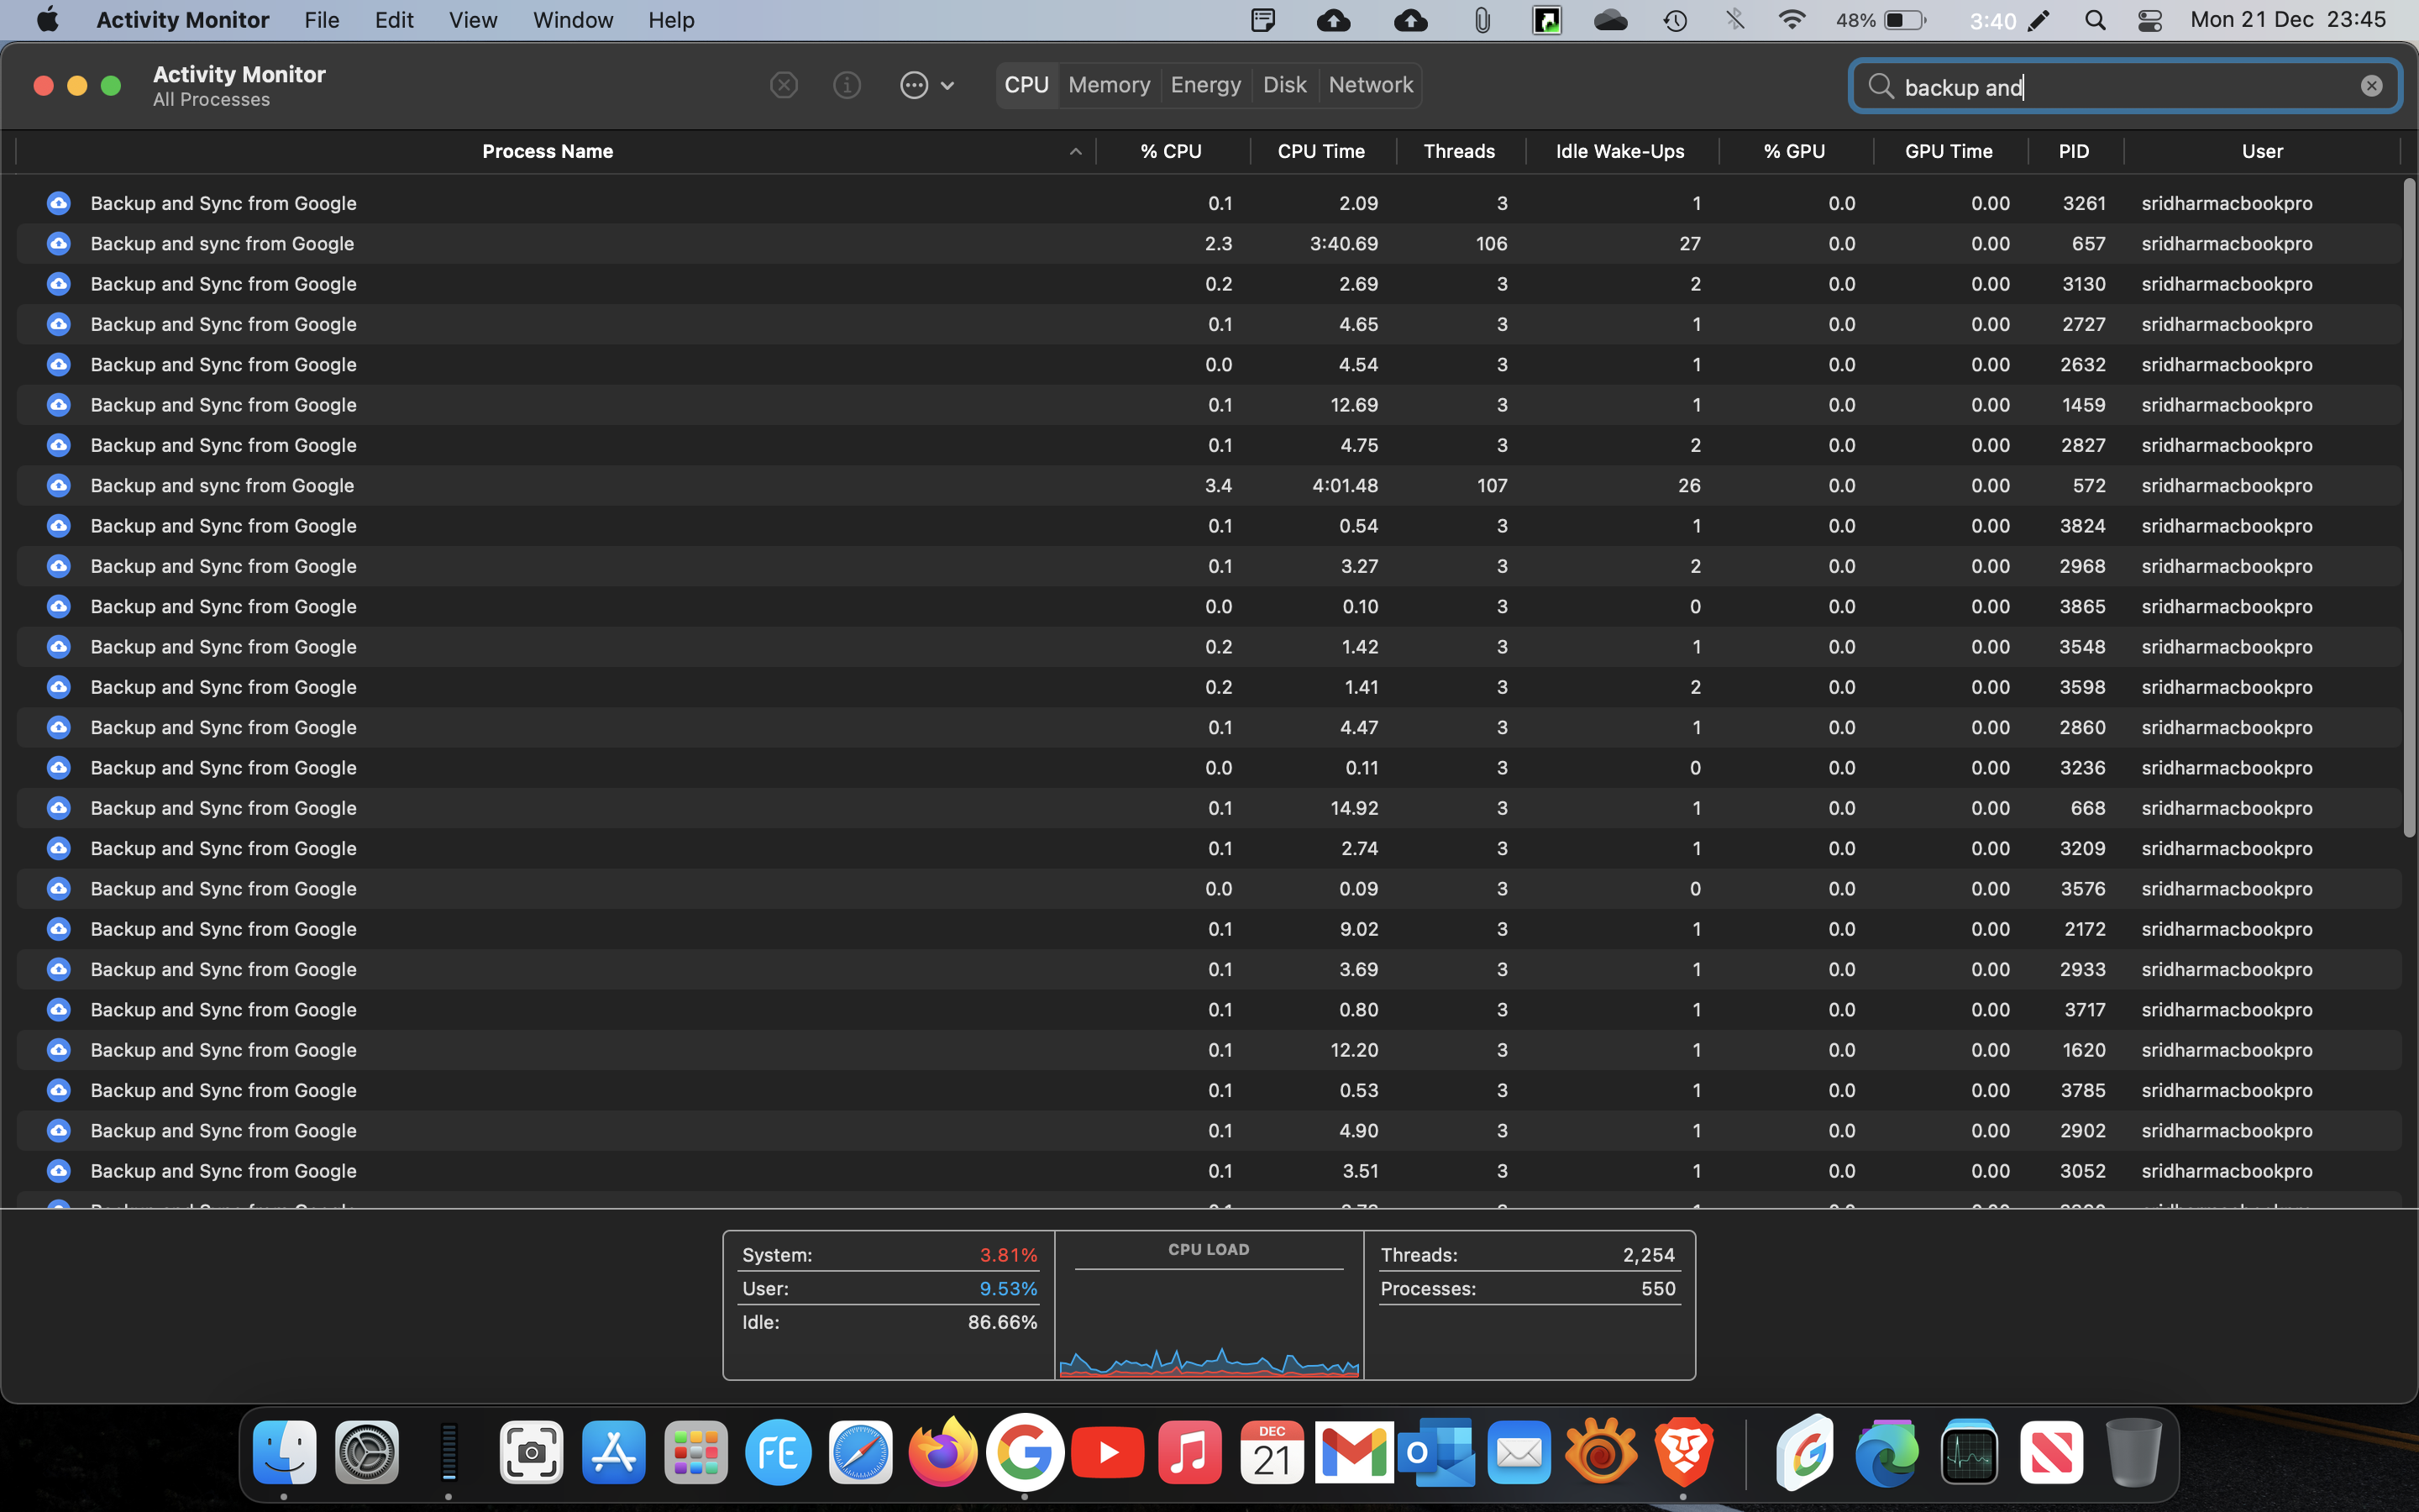Clear the search field with X button

point(2371,86)
